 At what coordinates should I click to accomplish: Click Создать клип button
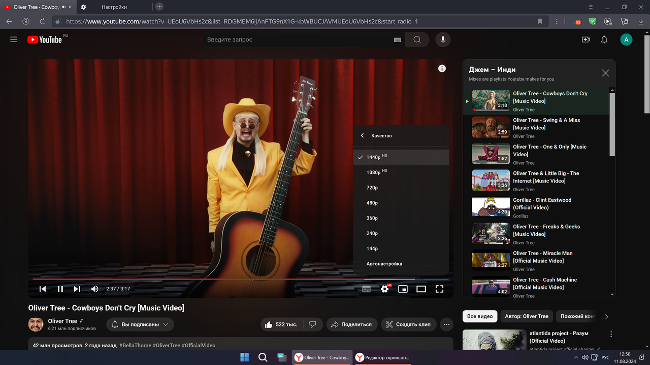[x=408, y=324]
